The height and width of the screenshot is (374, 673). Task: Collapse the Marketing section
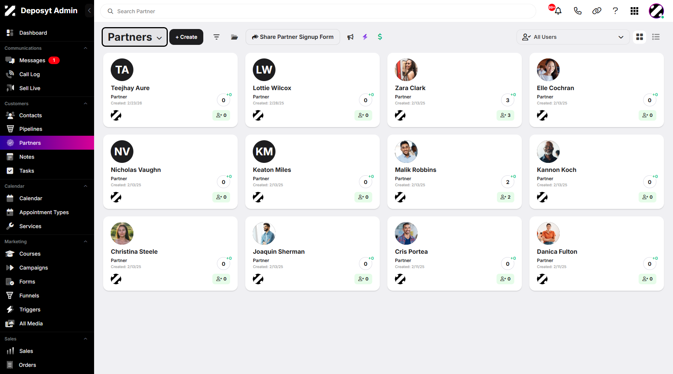click(x=85, y=242)
